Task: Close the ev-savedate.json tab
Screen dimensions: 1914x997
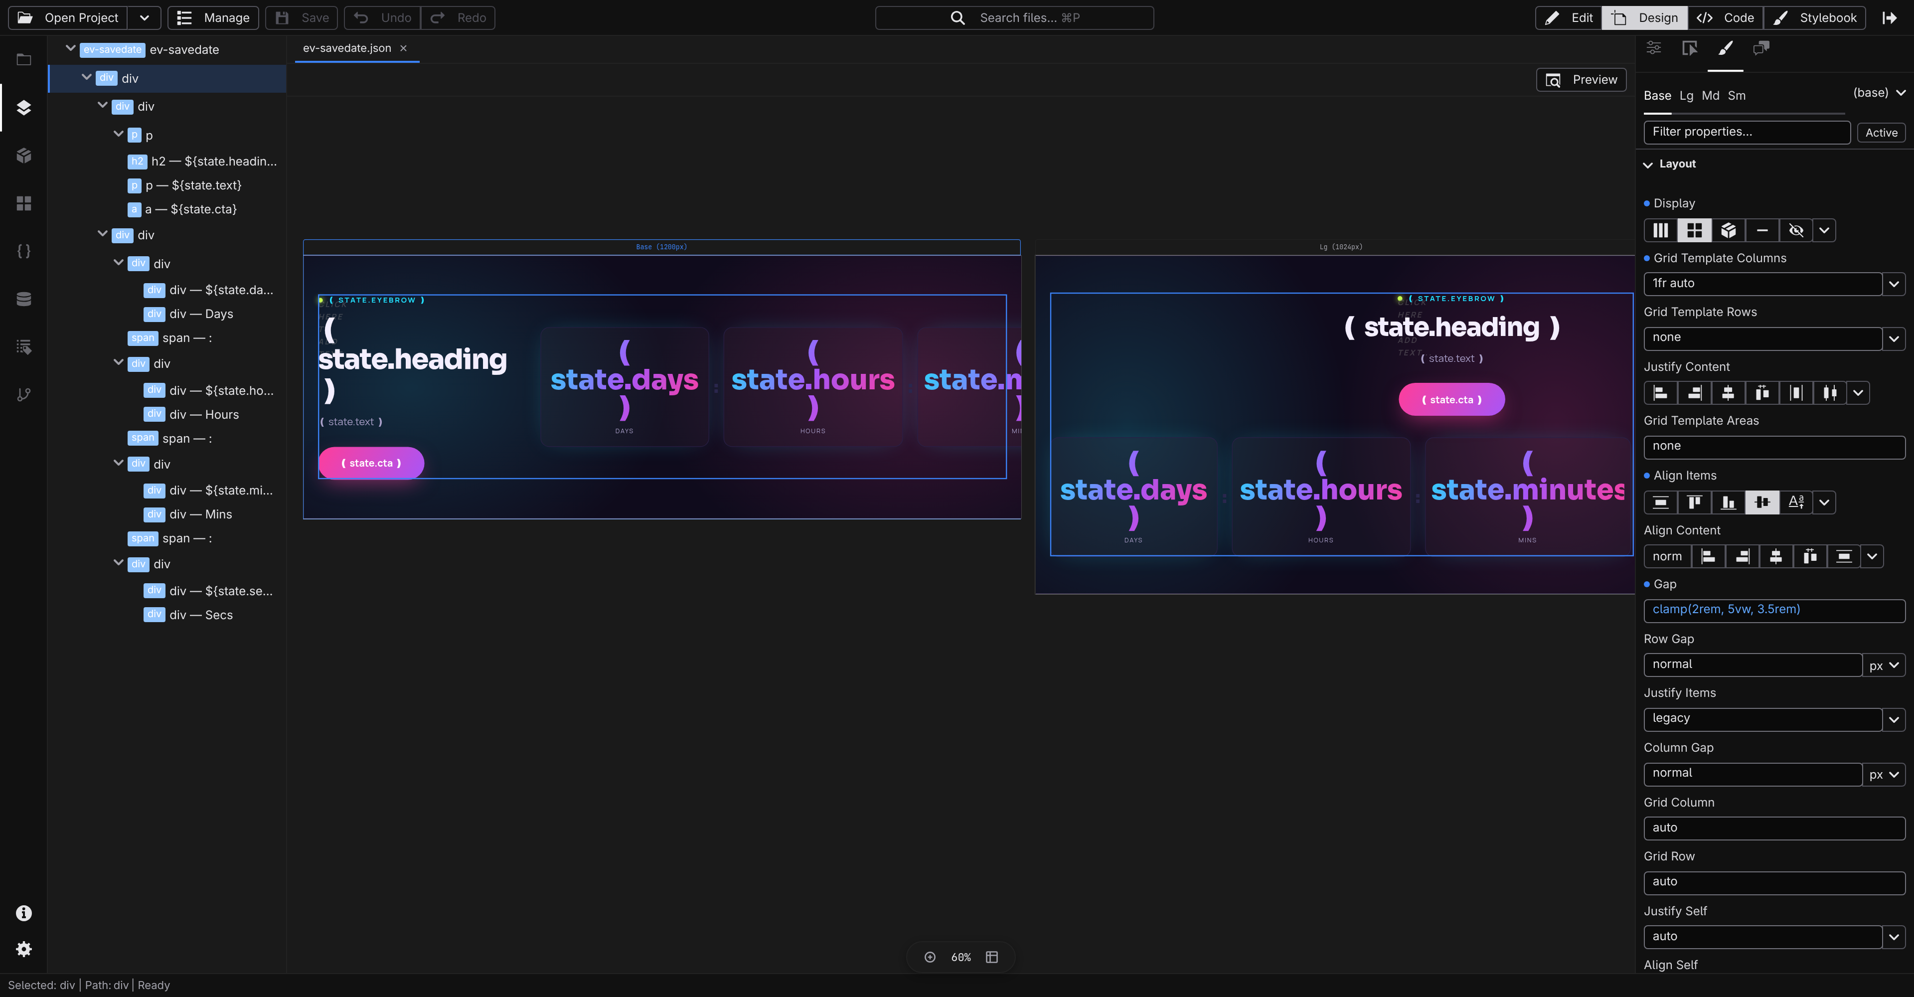Action: pyautogui.click(x=403, y=48)
